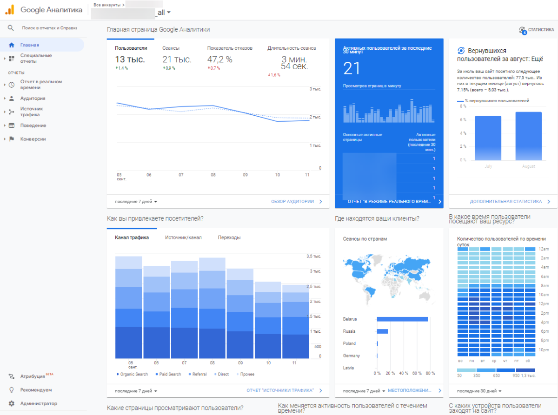Open the Источники трафика section

[31, 112]
